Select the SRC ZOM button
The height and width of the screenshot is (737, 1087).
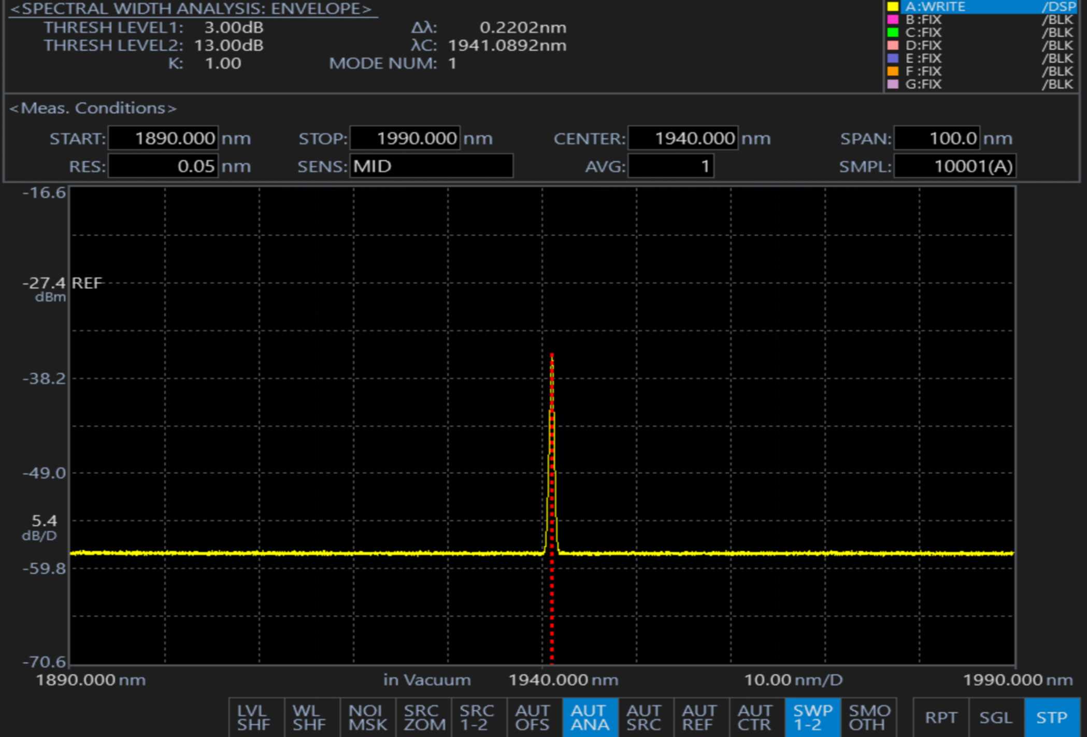tap(423, 717)
